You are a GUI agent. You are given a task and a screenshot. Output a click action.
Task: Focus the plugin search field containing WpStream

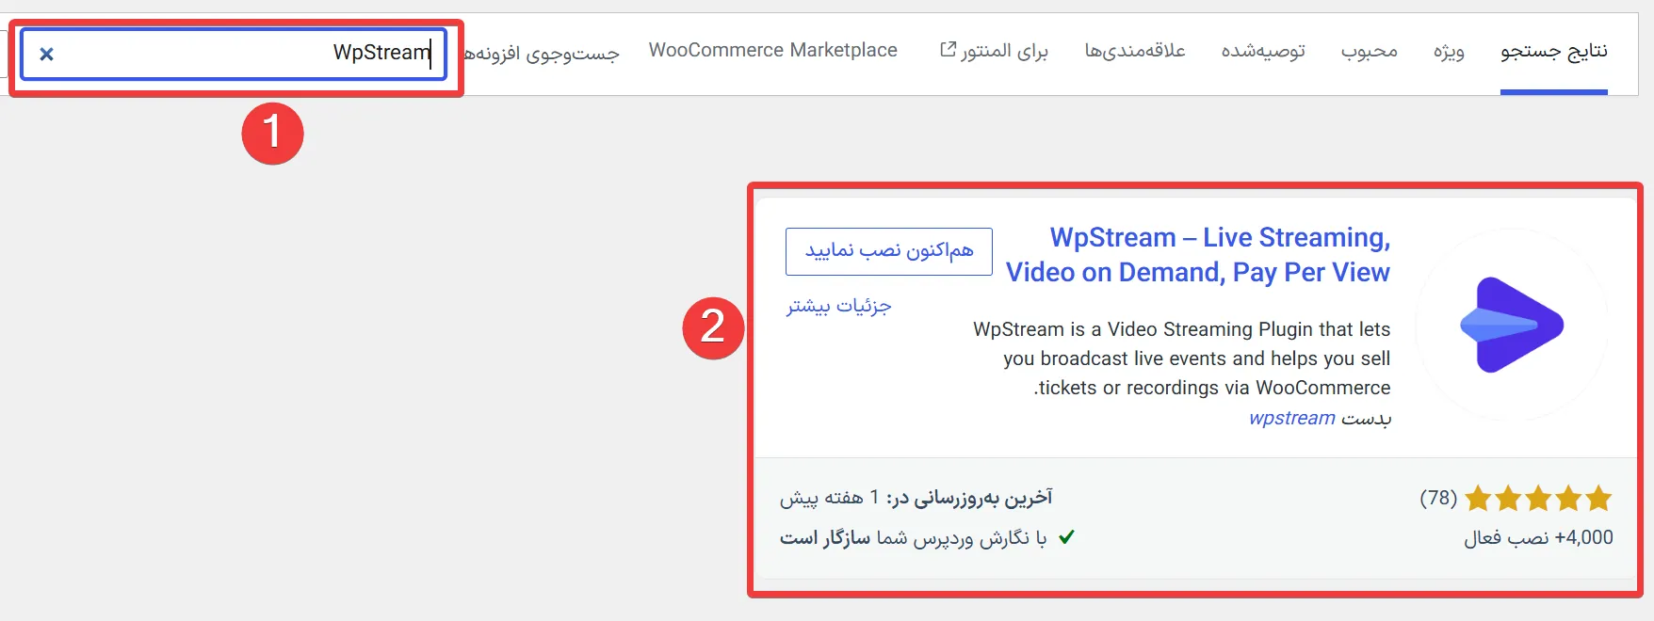tap(234, 54)
